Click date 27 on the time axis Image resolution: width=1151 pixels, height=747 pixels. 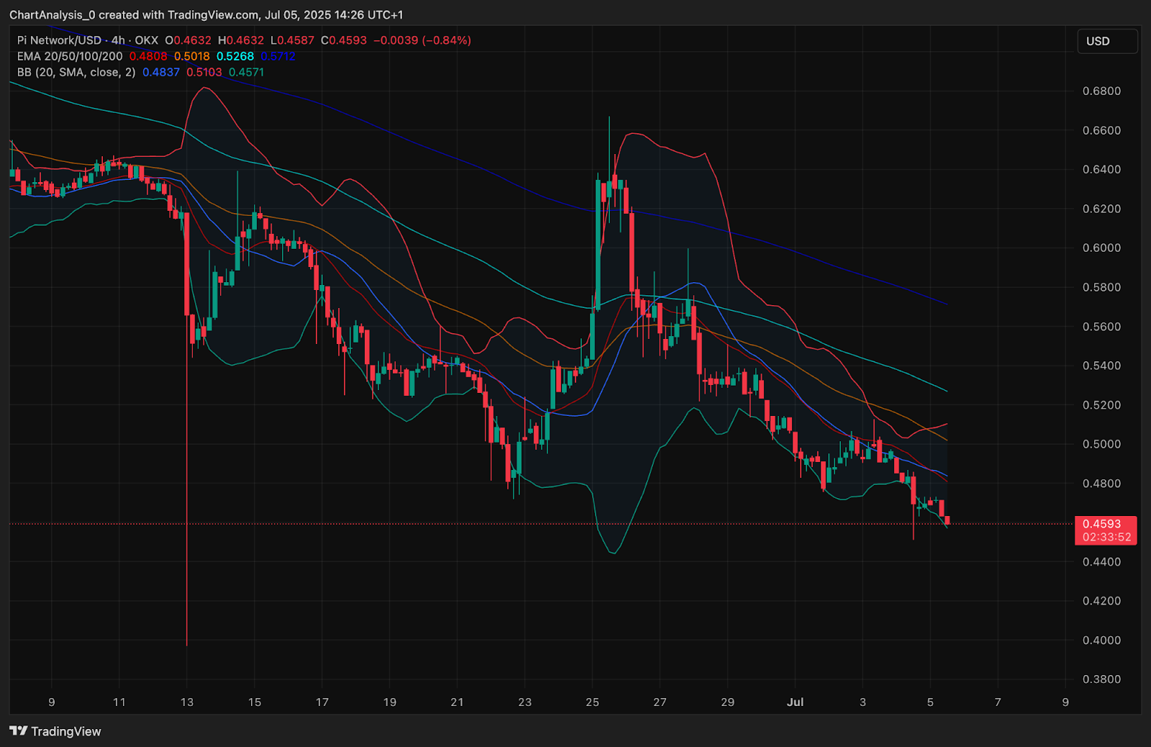pyautogui.click(x=660, y=702)
